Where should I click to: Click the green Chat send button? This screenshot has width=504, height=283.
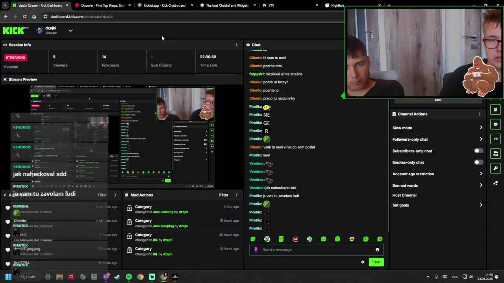pyautogui.click(x=376, y=262)
